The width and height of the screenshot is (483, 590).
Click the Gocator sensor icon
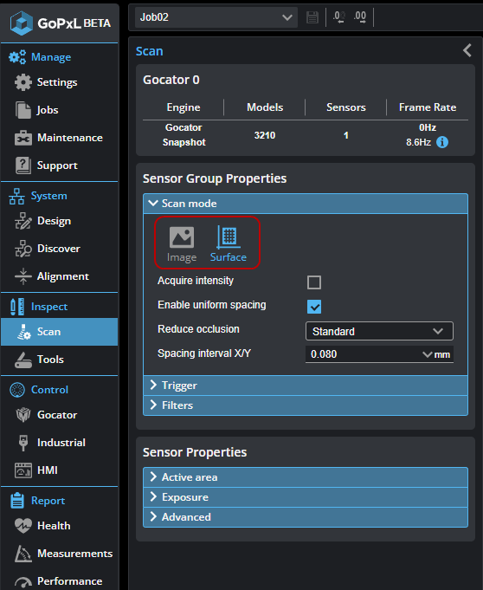[x=23, y=415]
